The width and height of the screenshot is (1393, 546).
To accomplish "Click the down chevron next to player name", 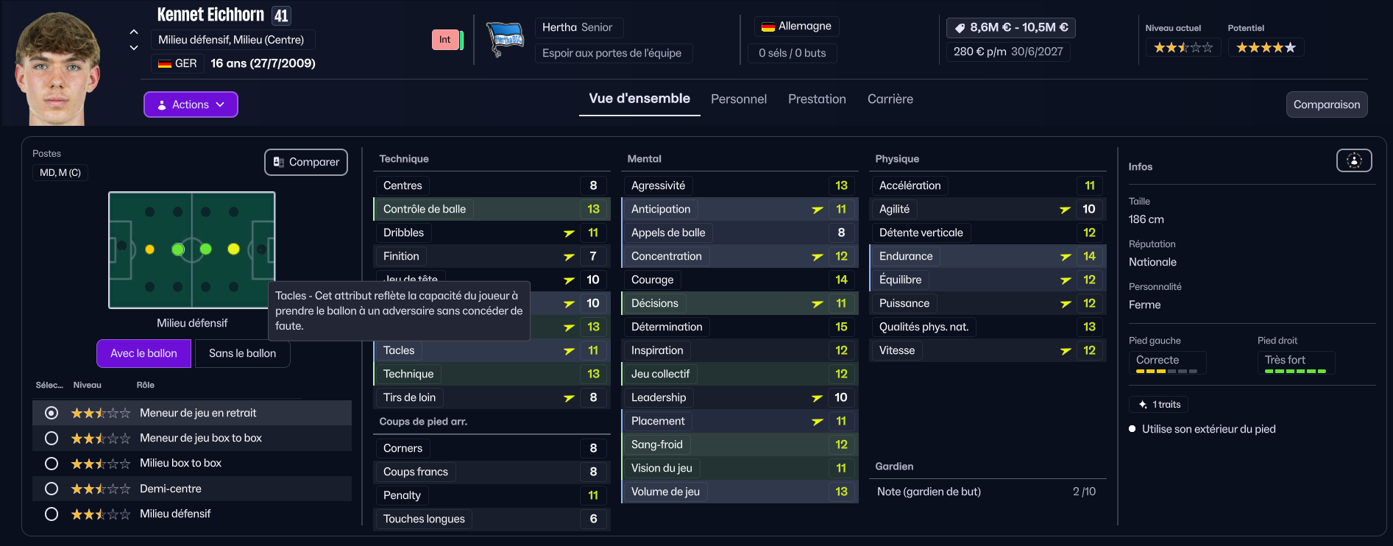I will pyautogui.click(x=134, y=48).
